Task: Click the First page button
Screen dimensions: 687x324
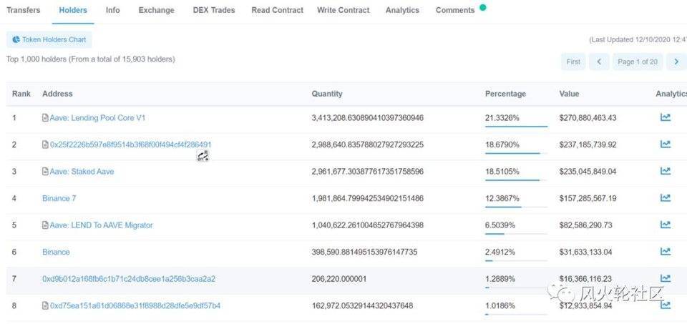Action: (573, 62)
